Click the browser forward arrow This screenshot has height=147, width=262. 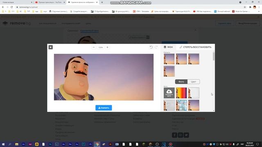pyautogui.click(x=7, y=7)
